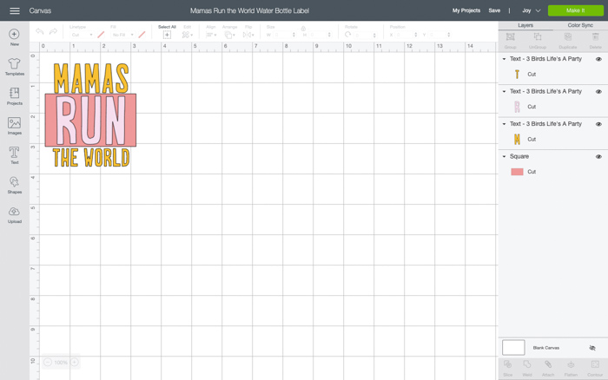Select the pink Square Cut swatch
This screenshot has height=380, width=608.
click(517, 172)
